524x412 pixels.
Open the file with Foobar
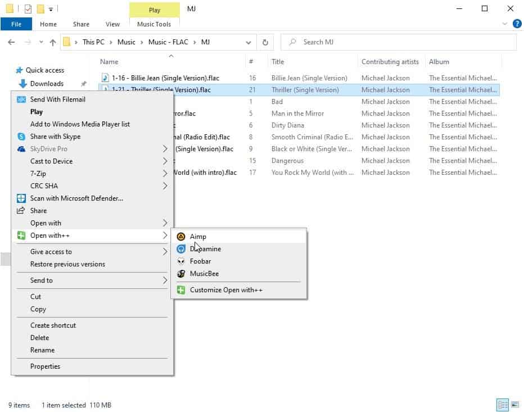coord(238,261)
